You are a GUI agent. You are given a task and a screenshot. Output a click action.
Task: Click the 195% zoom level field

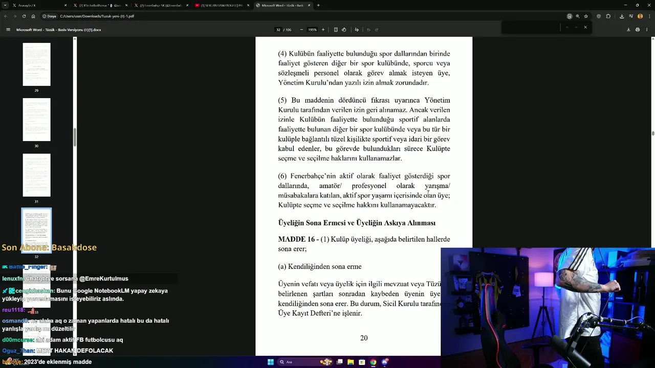(x=312, y=30)
